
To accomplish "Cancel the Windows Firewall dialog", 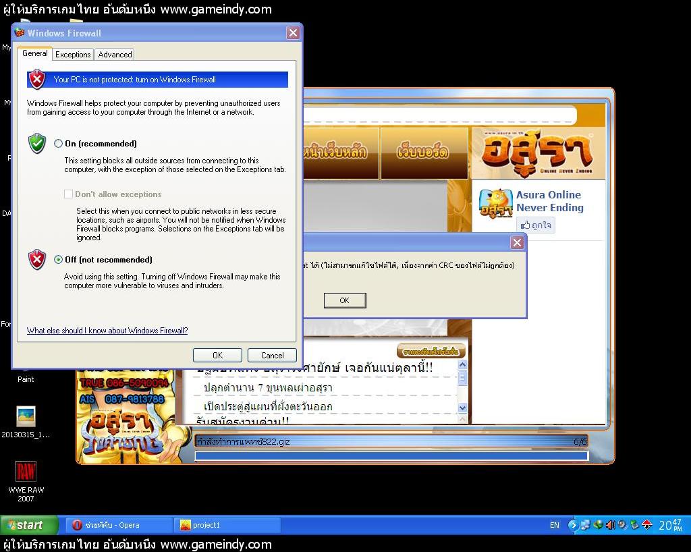I will 272,355.
